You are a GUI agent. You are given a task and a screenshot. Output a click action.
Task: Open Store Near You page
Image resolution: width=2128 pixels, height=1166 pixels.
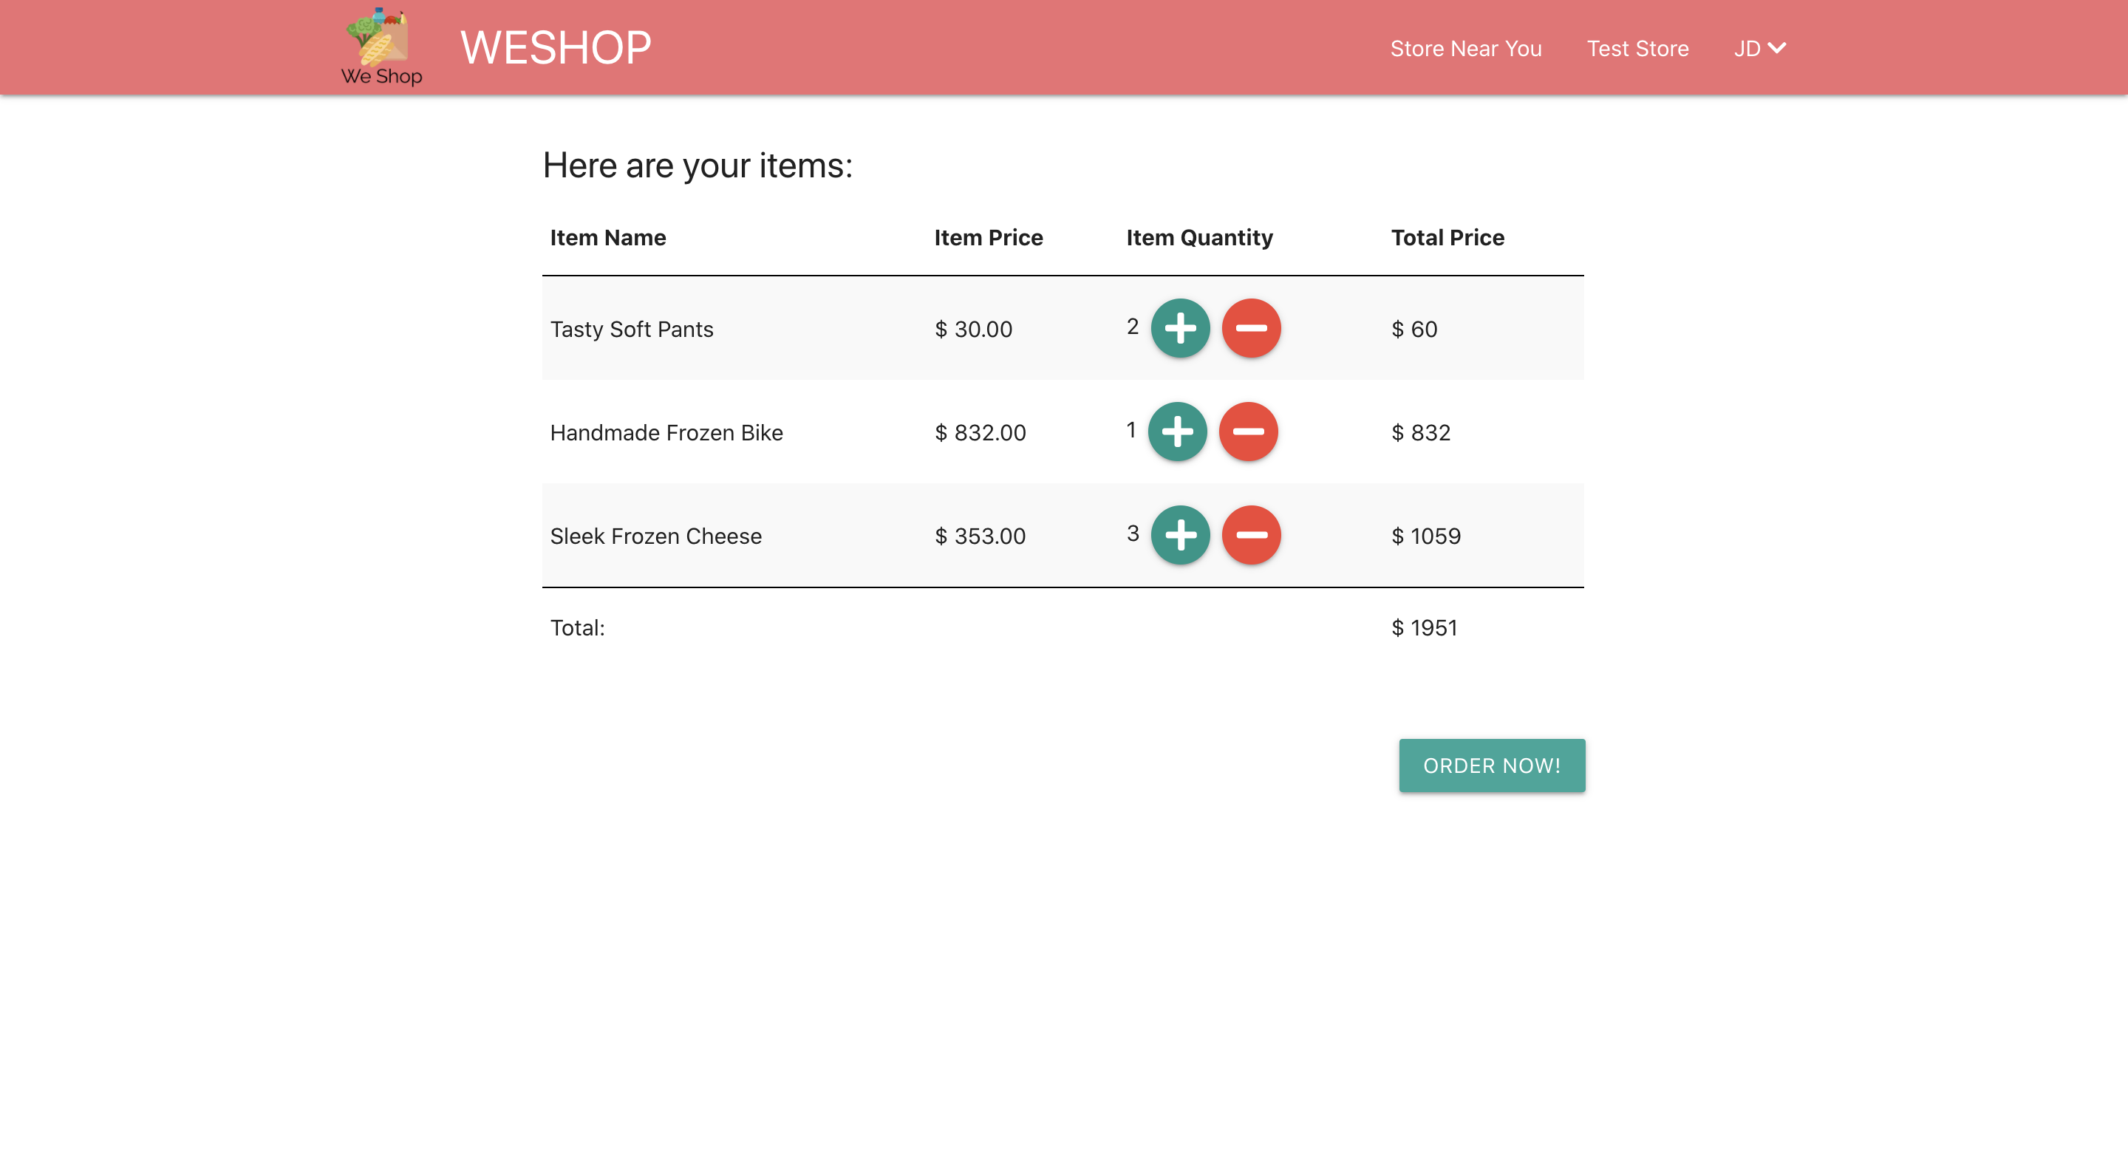click(1465, 48)
